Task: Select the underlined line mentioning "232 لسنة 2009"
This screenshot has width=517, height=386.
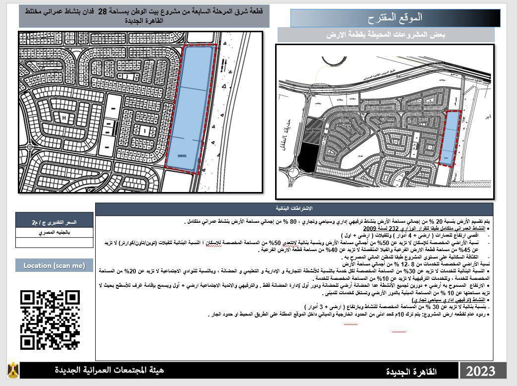Action: [424, 228]
